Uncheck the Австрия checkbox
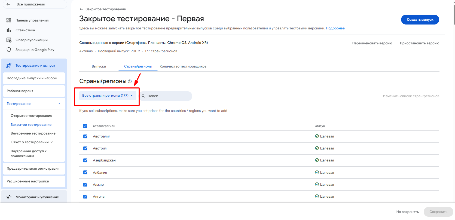Image resolution: width=455 pixels, height=220 pixels. pyautogui.click(x=85, y=148)
